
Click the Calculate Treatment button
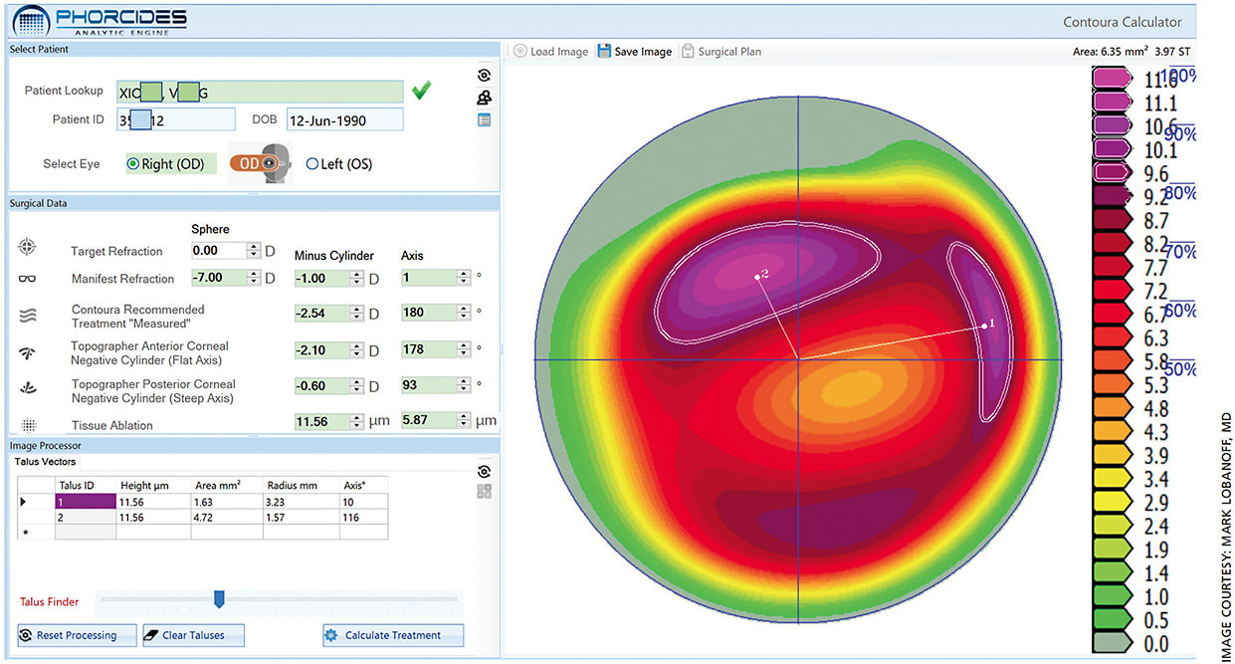click(x=392, y=635)
